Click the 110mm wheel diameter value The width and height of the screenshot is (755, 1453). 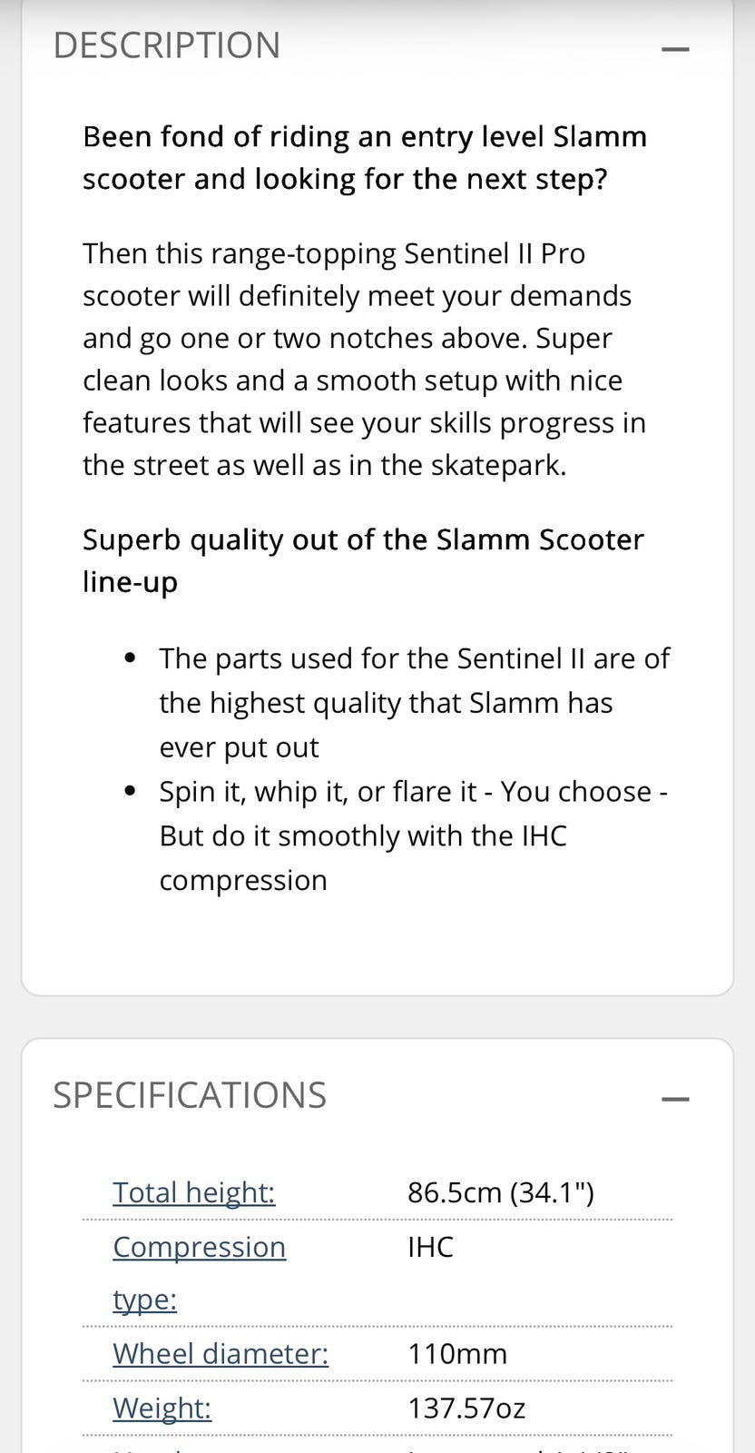coord(457,1353)
